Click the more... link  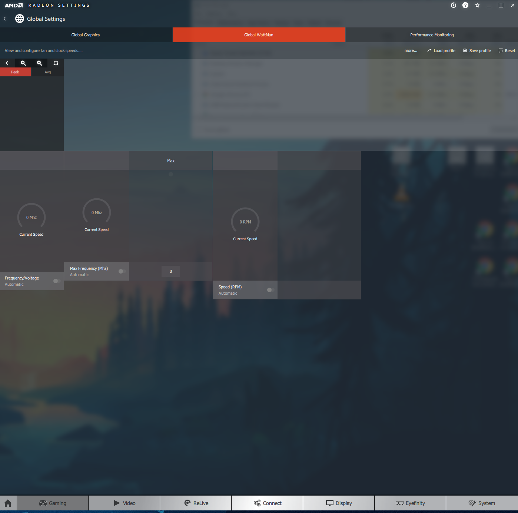point(411,51)
